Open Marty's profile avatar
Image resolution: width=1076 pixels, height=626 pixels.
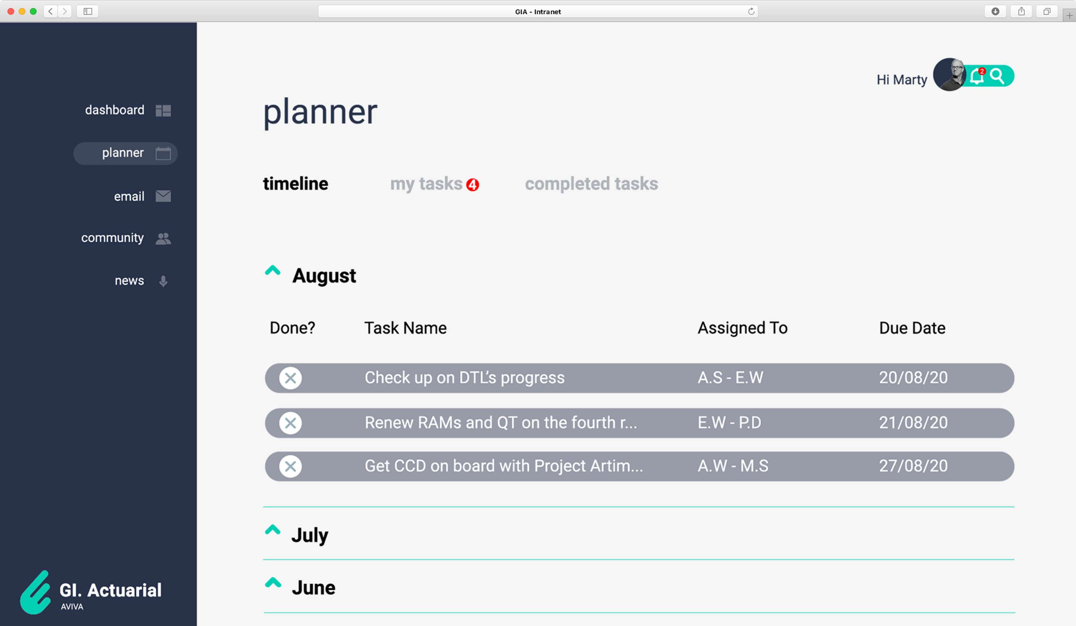[x=949, y=74]
